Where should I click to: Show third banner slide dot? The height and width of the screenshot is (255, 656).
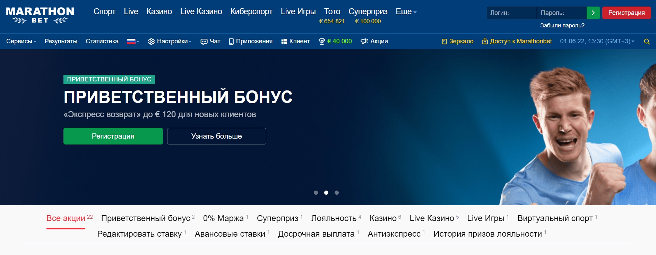pyautogui.click(x=337, y=193)
